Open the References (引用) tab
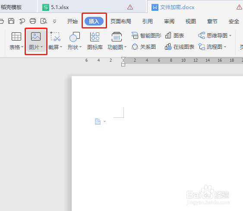243x211 pixels. click(148, 21)
